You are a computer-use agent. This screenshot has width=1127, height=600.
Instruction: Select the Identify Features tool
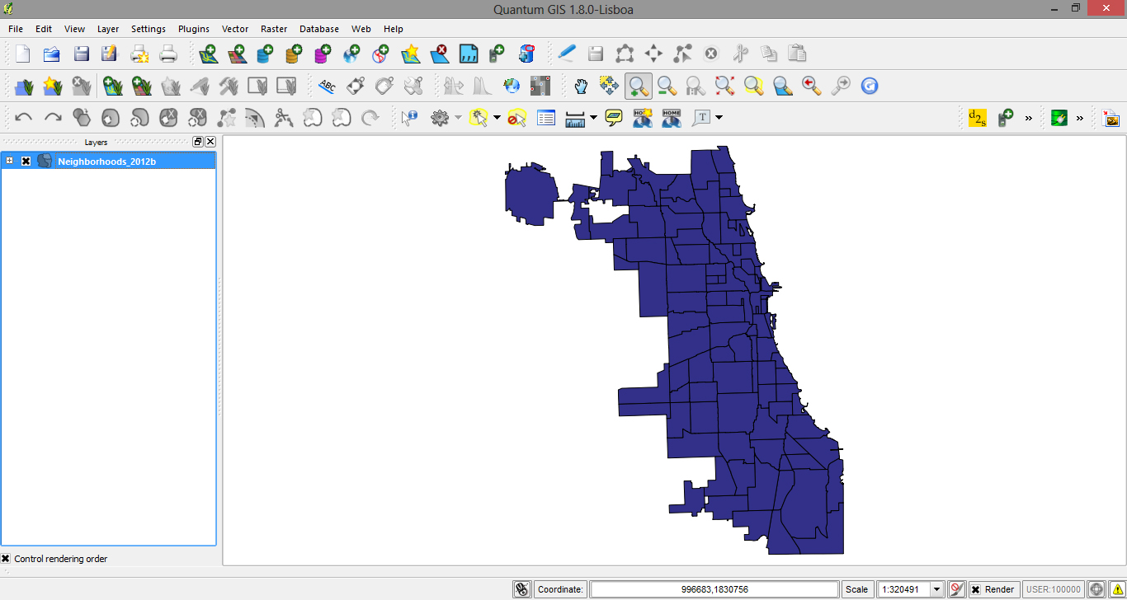(x=408, y=118)
